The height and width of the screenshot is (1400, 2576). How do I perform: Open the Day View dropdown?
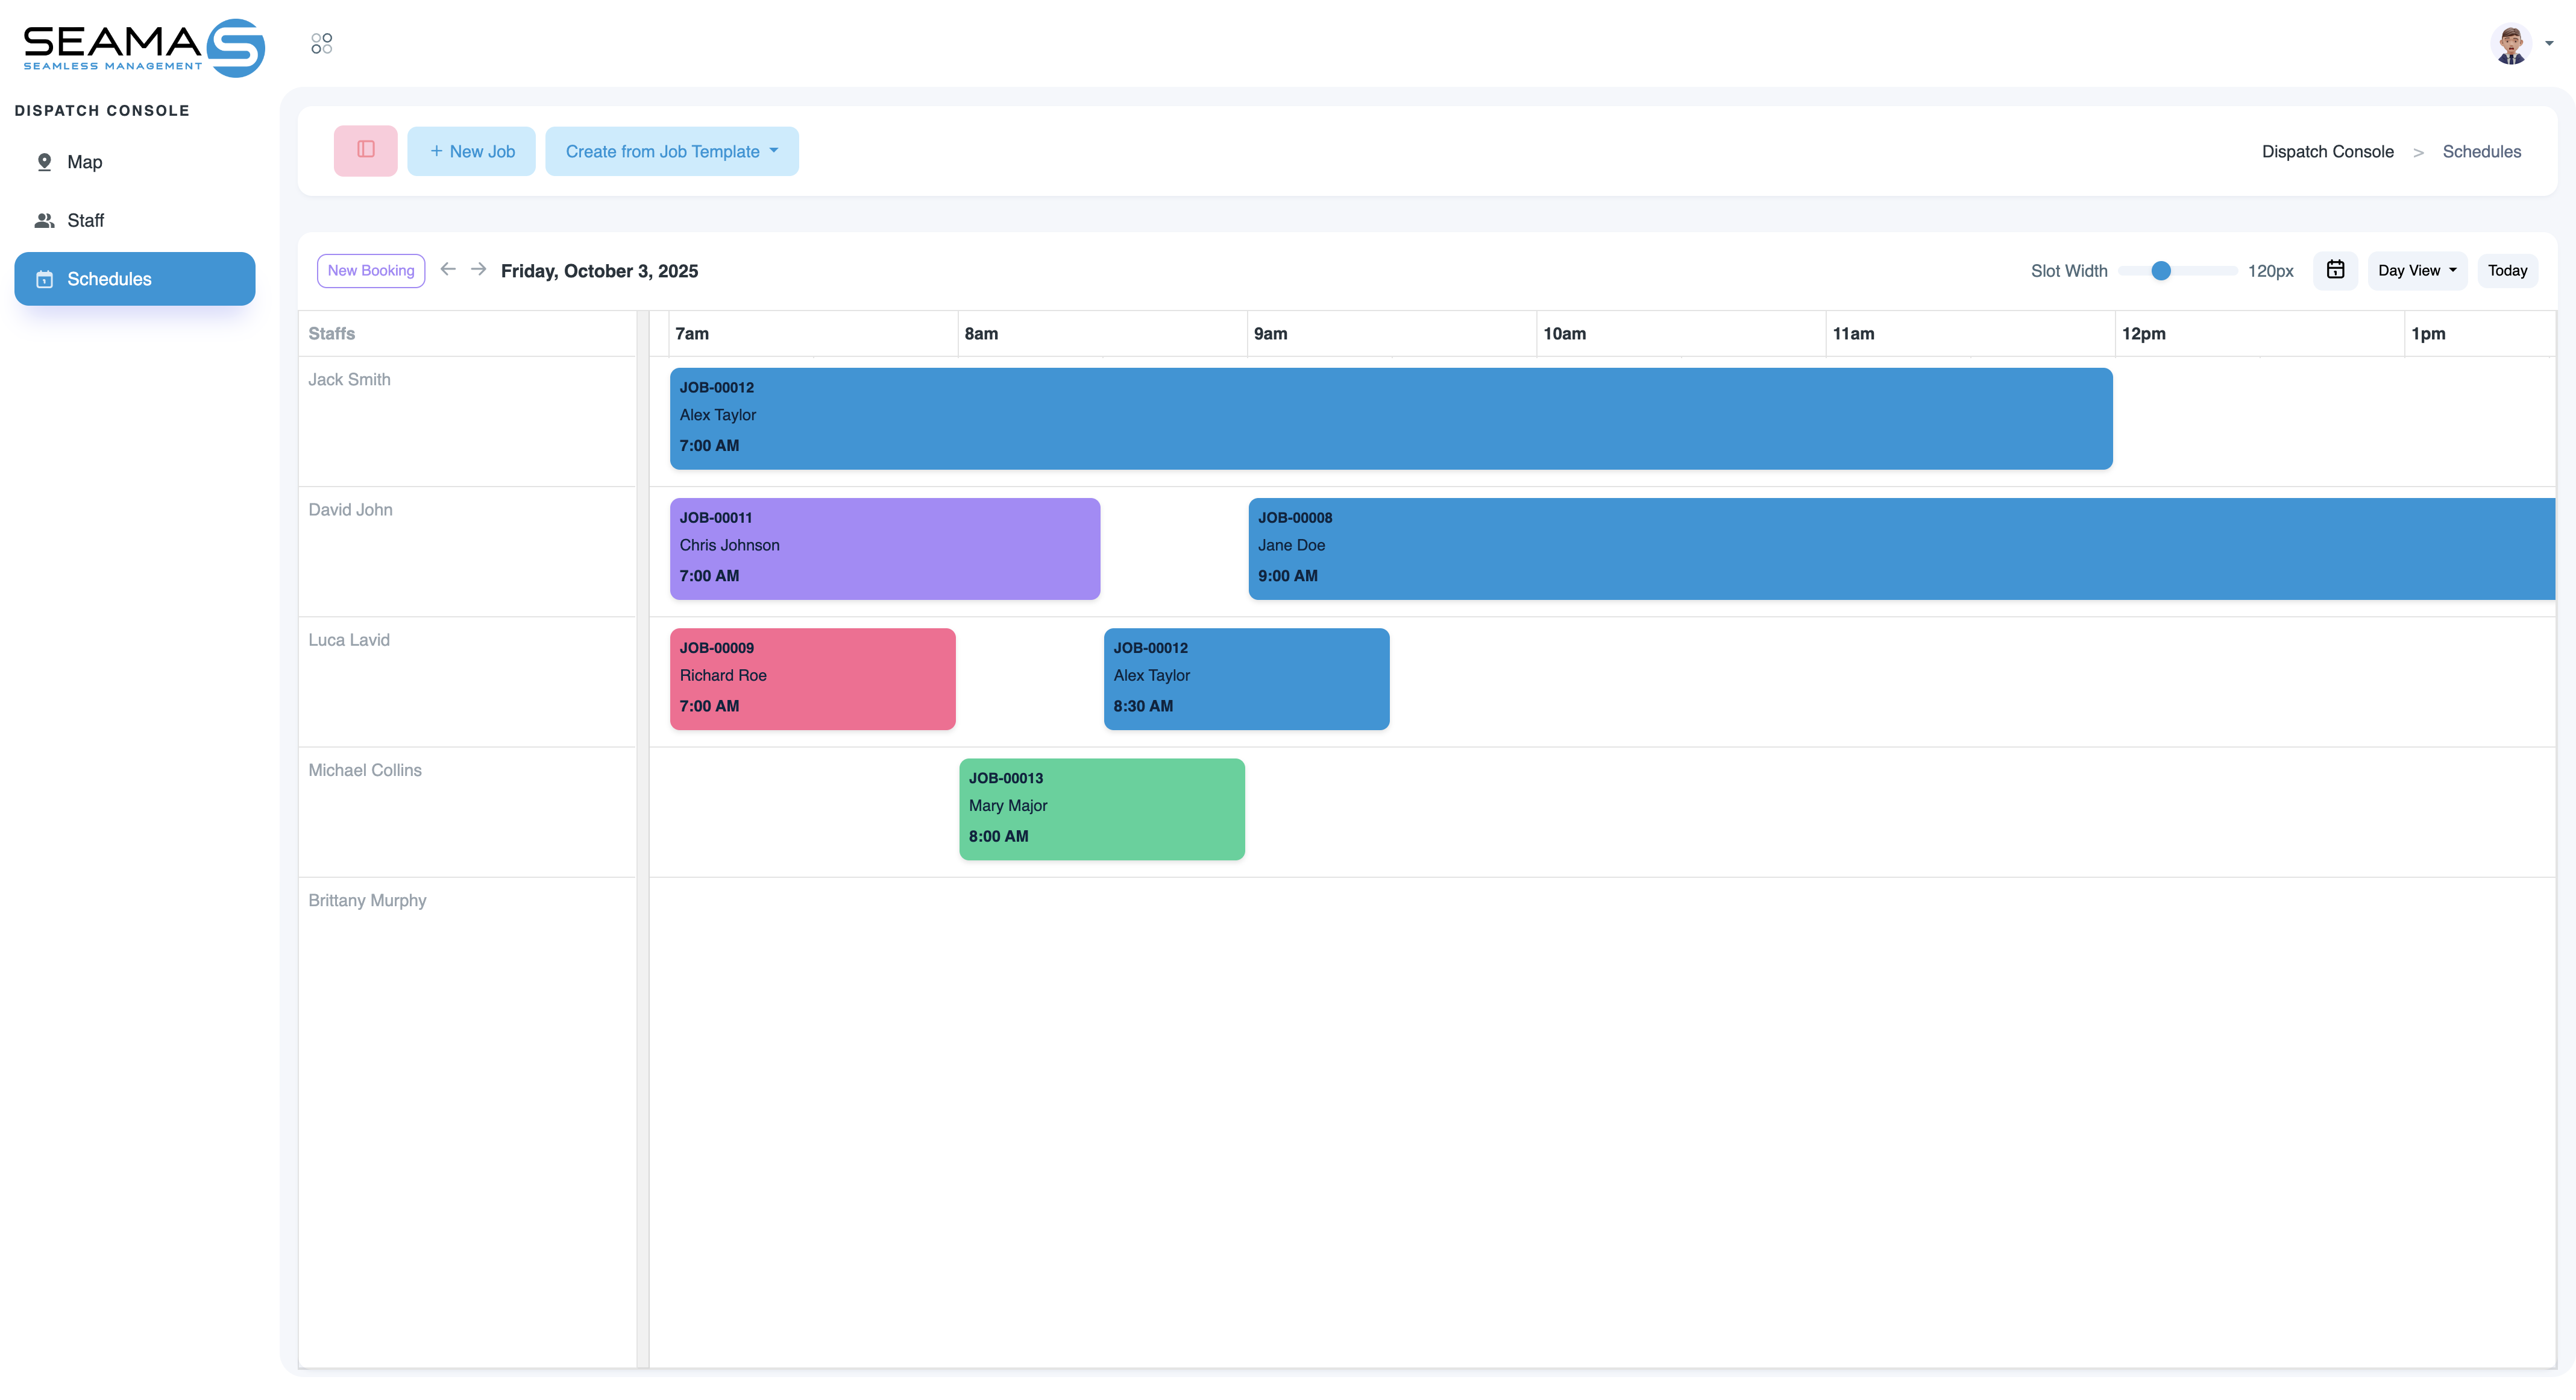pos(2416,270)
